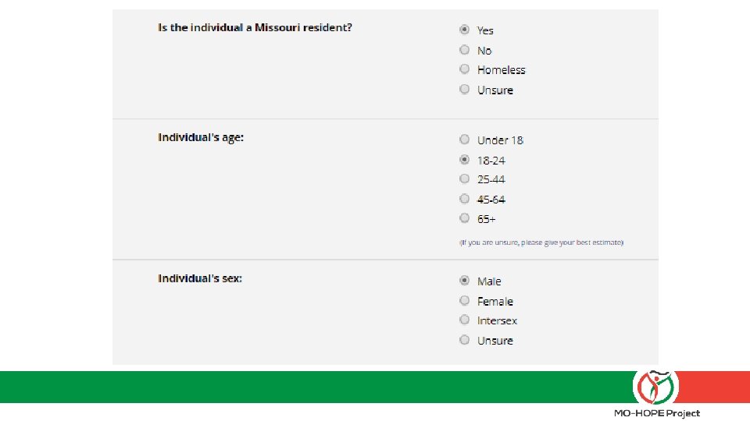Click the Individual's age question label

201,137
